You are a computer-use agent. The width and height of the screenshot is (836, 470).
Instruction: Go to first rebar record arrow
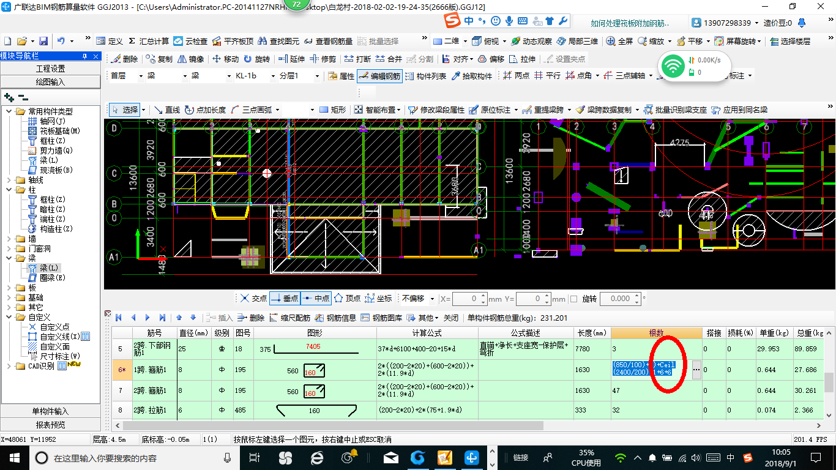click(x=119, y=318)
